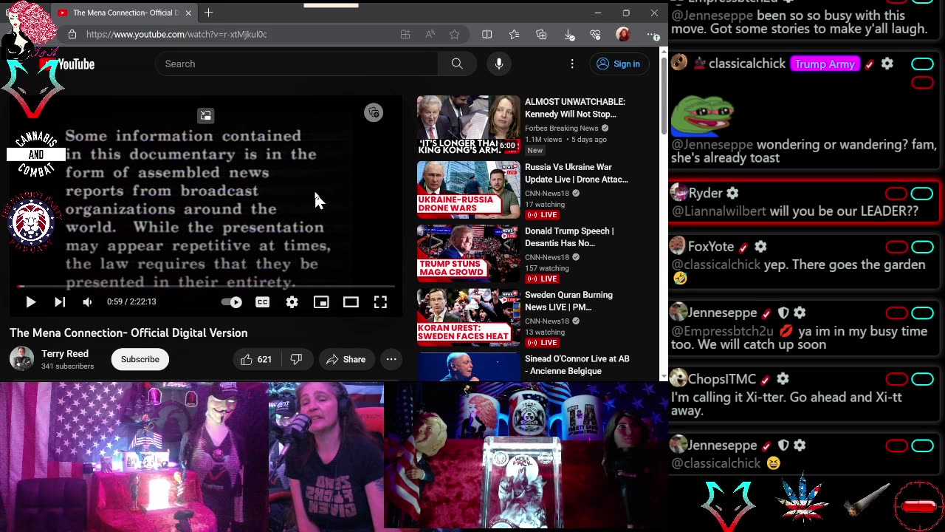945x532 pixels.
Task: Click the Trump Army badge on classicalchick
Action: (825, 64)
